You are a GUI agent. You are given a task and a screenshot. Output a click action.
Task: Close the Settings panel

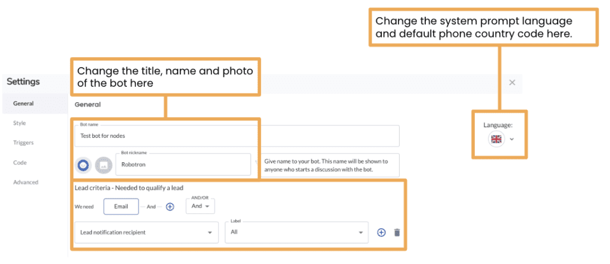tap(512, 83)
